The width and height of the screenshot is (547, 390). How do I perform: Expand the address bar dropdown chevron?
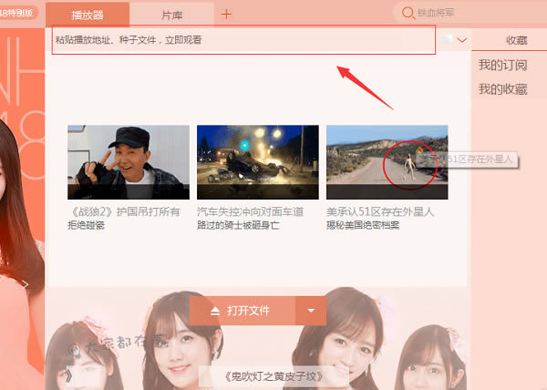point(463,40)
